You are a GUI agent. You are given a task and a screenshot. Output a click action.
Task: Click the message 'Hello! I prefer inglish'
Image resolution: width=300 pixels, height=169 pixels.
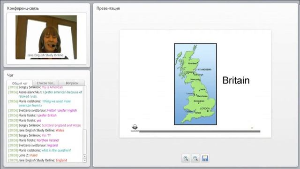(x=62, y=110)
